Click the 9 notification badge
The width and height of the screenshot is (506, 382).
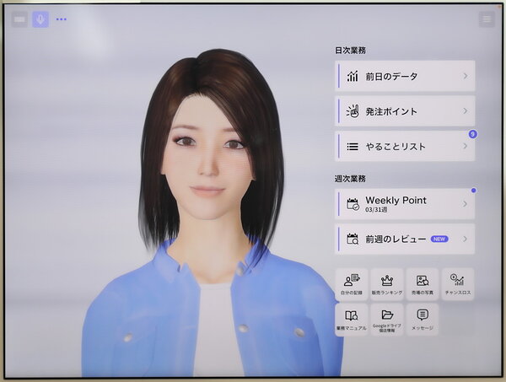473,134
